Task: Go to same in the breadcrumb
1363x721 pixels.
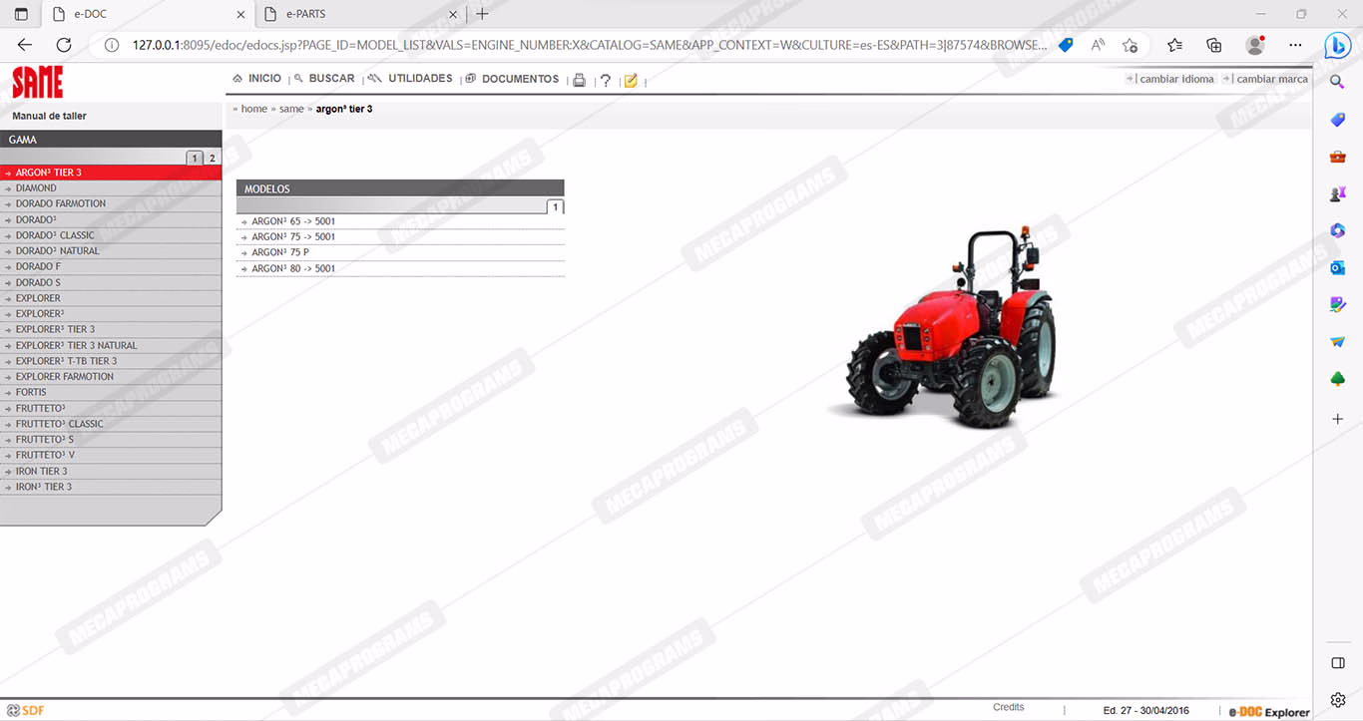Action: click(x=291, y=109)
